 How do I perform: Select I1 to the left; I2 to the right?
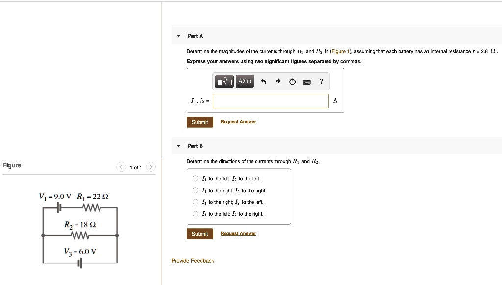(195, 214)
